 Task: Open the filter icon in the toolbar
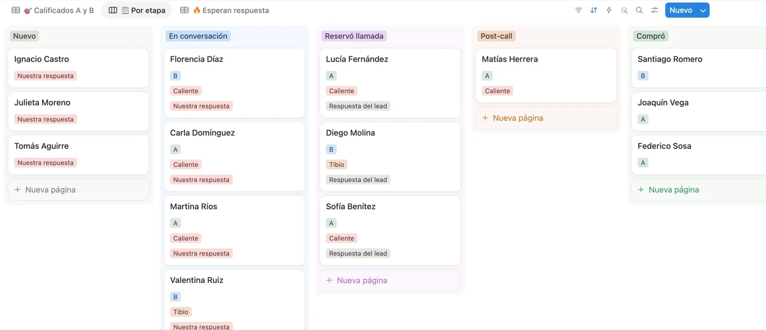578,10
